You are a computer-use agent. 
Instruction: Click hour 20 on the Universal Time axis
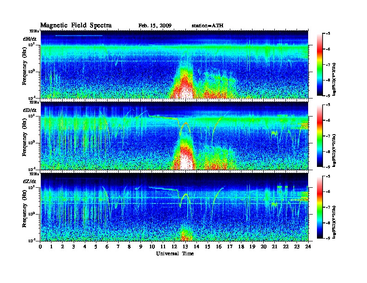(x=264, y=247)
